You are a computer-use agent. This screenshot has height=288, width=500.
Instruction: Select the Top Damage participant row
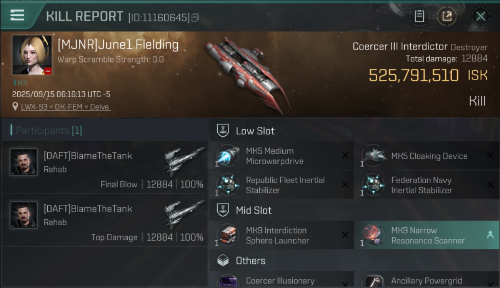pyautogui.click(x=105, y=220)
